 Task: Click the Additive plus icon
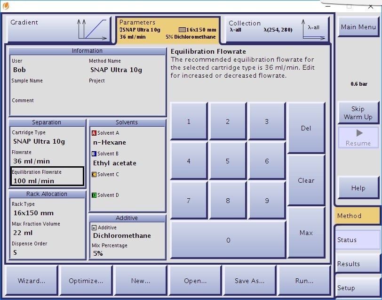94,227
